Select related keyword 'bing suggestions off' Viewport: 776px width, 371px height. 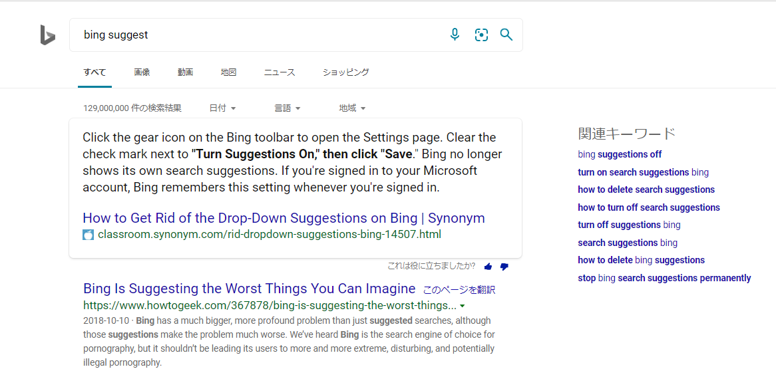(x=620, y=154)
